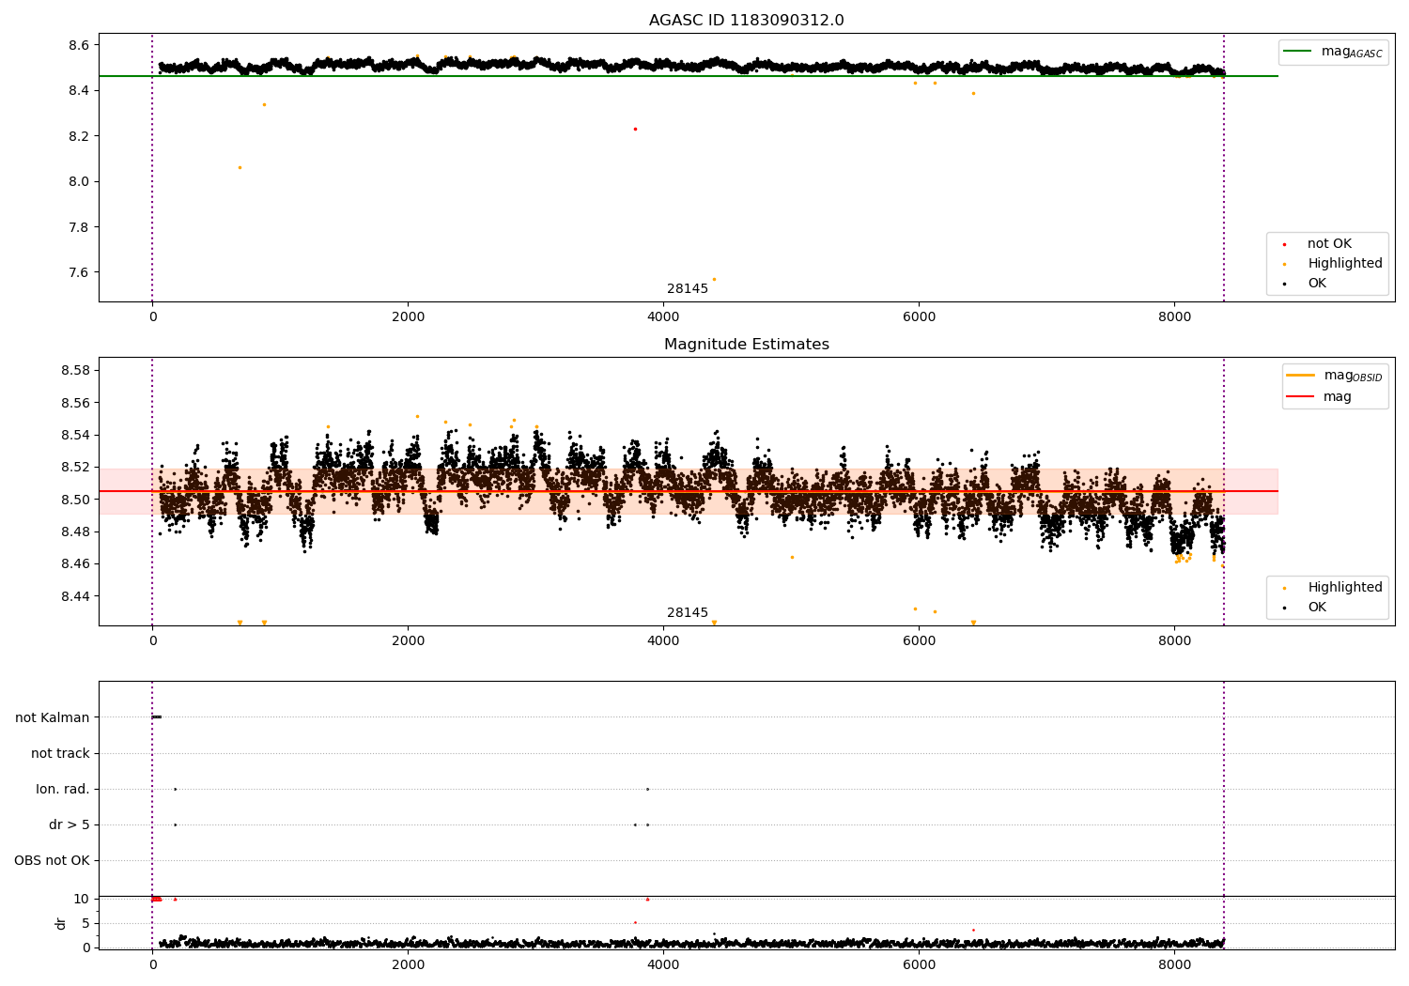The image size is (1409, 986).
Task: Click the 28145 label in the top plot
Action: pos(688,289)
